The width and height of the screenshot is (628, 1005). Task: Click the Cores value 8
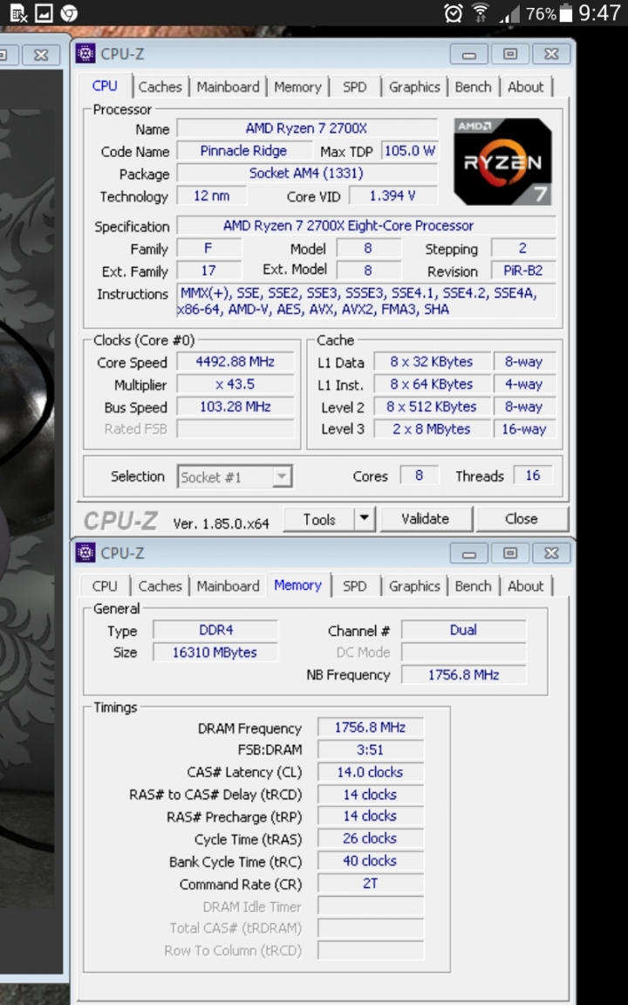coord(419,475)
